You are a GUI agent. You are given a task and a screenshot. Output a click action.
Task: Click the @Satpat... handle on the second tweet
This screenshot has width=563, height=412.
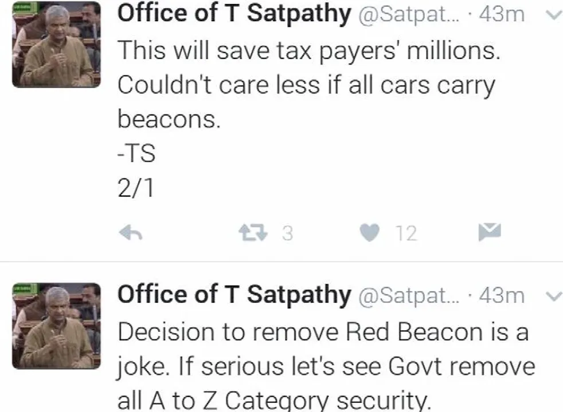(409, 296)
